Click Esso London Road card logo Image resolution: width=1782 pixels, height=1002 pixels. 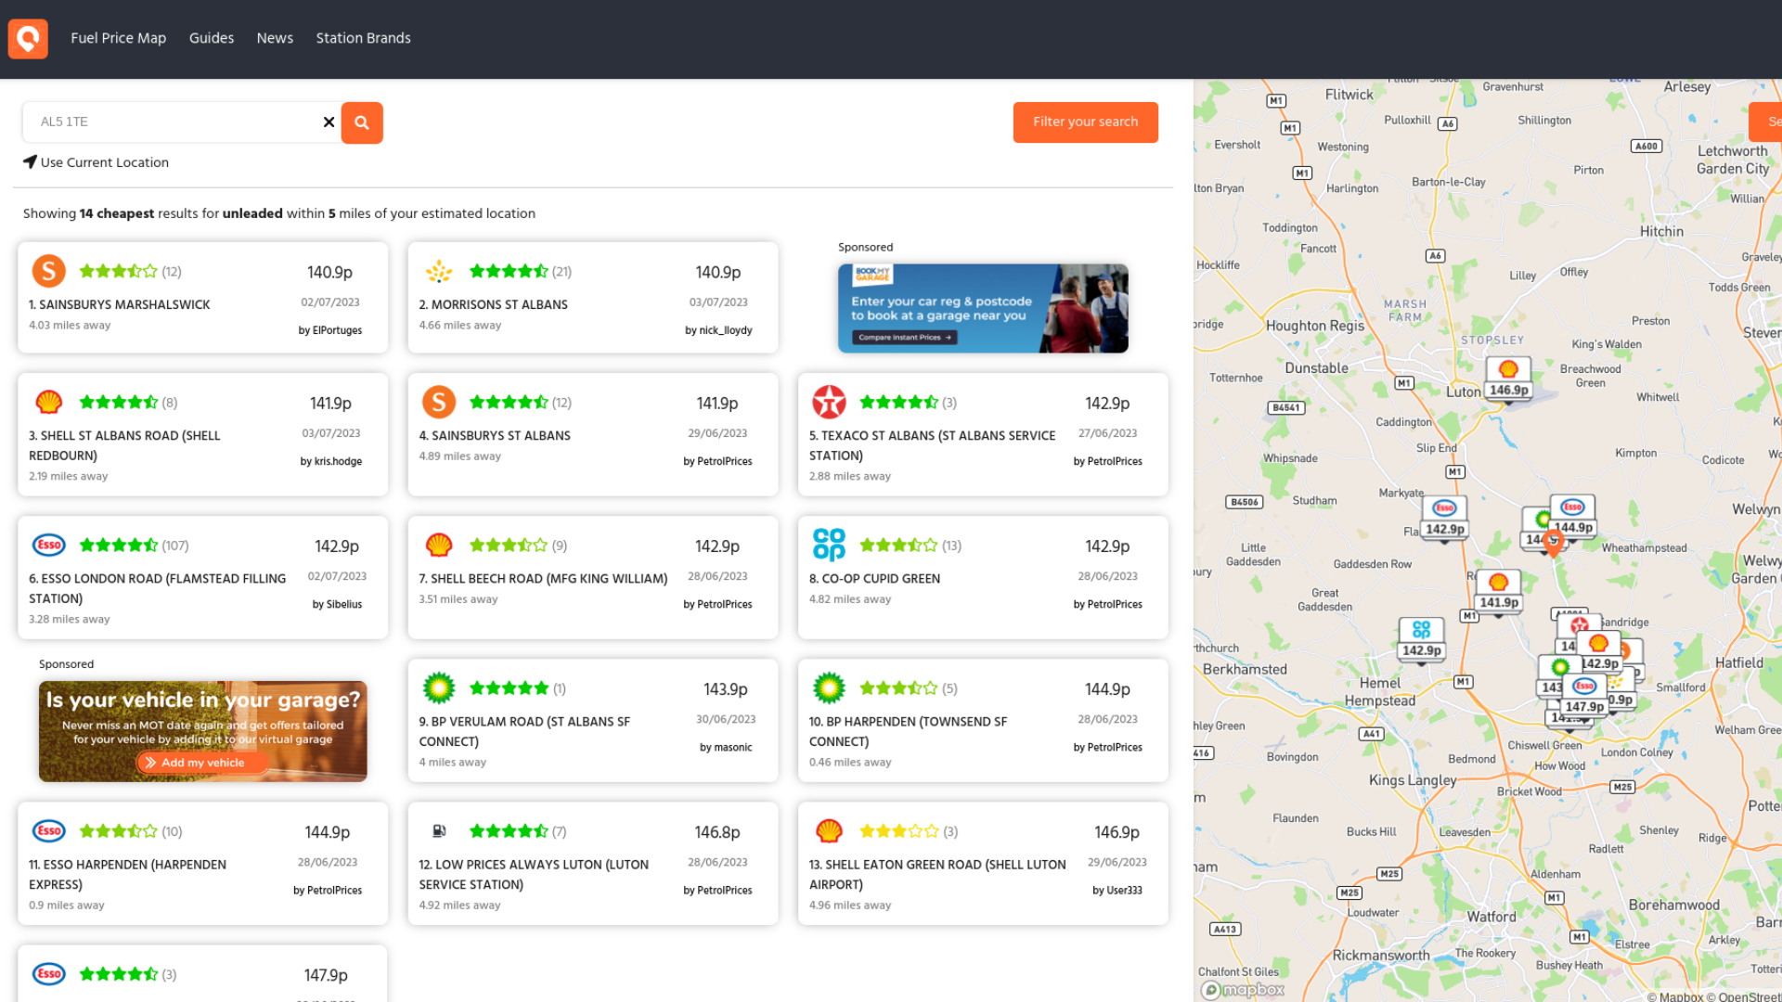pyautogui.click(x=49, y=545)
